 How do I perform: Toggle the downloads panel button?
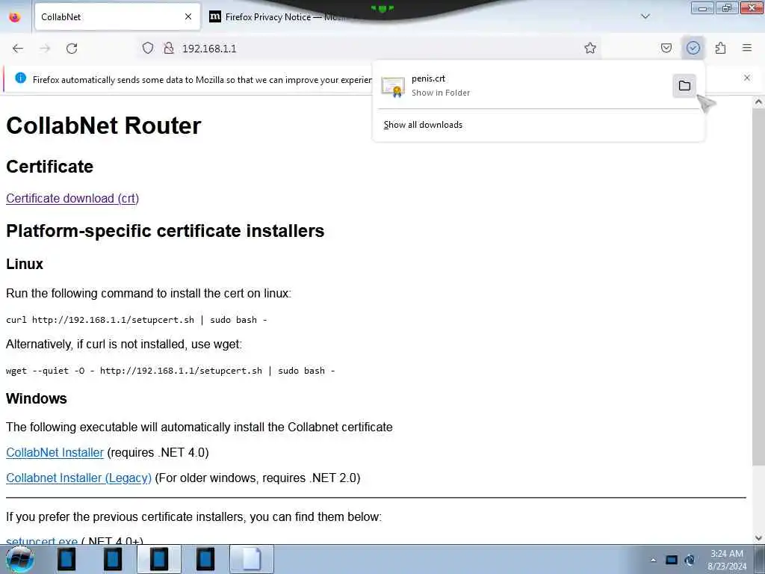tap(693, 48)
